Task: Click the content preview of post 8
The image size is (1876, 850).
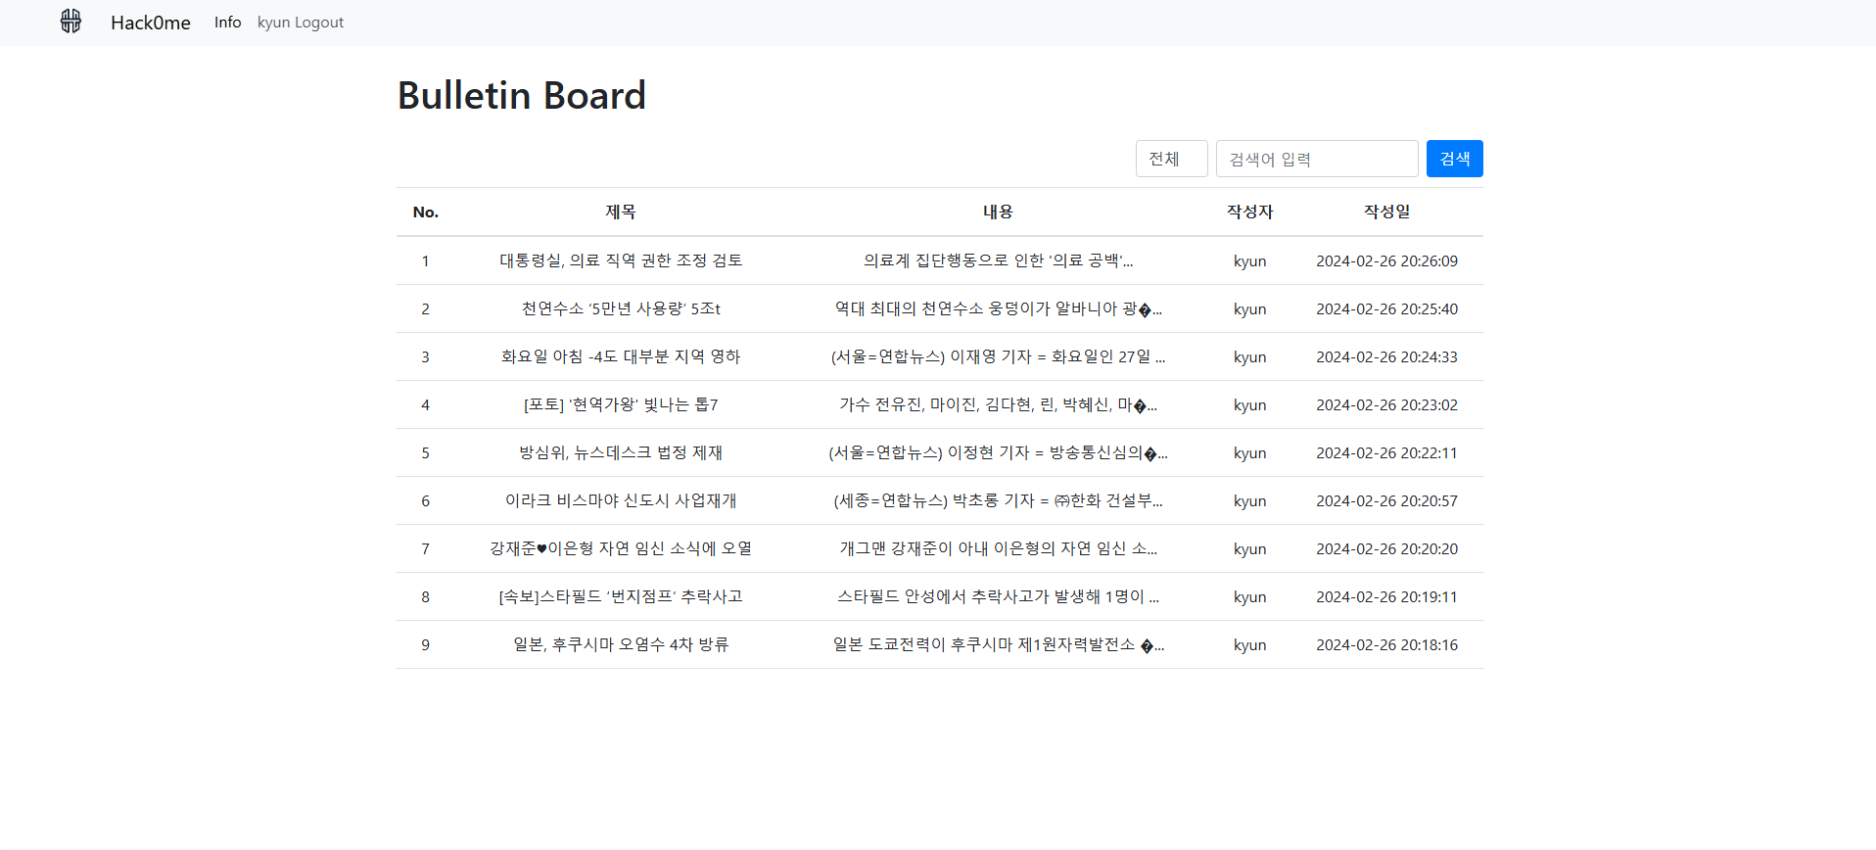Action: [x=998, y=596]
